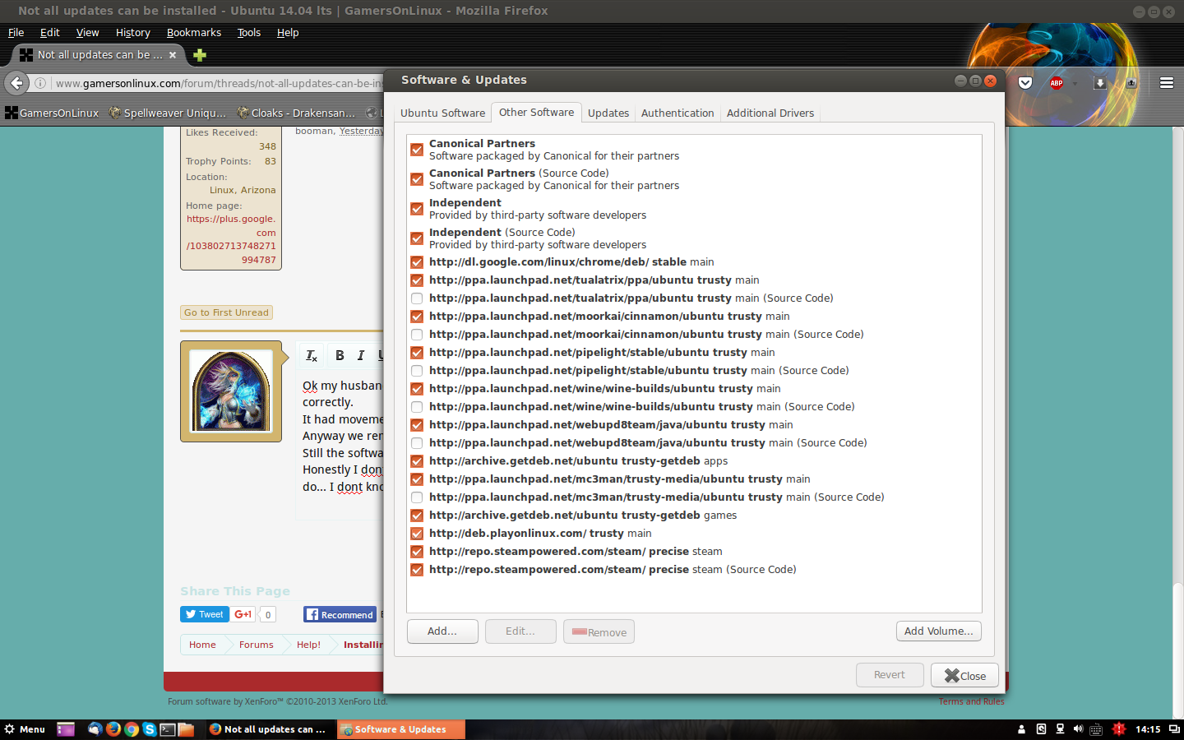Select the trusty-getdeb games repository row
This screenshot has height=740, width=1184.
point(694,516)
